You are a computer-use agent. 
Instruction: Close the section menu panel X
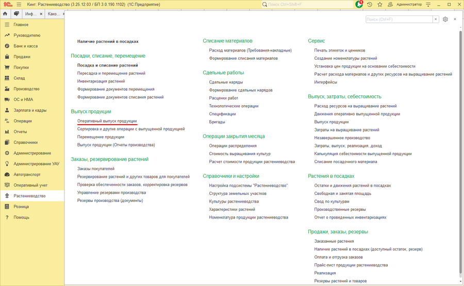coord(455,19)
